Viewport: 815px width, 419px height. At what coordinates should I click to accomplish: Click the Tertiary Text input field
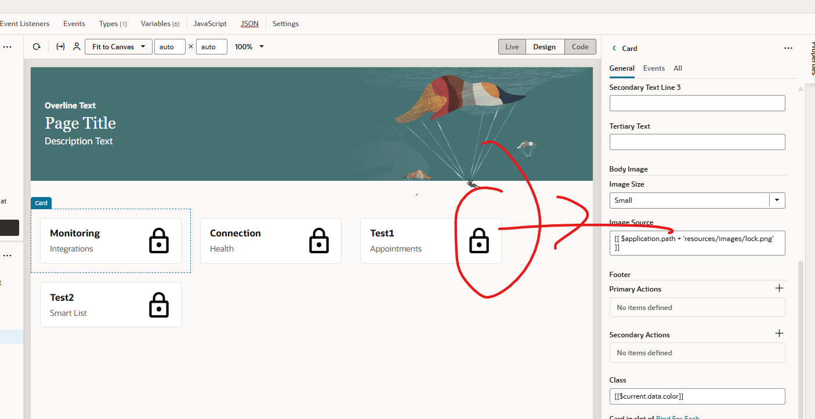697,142
